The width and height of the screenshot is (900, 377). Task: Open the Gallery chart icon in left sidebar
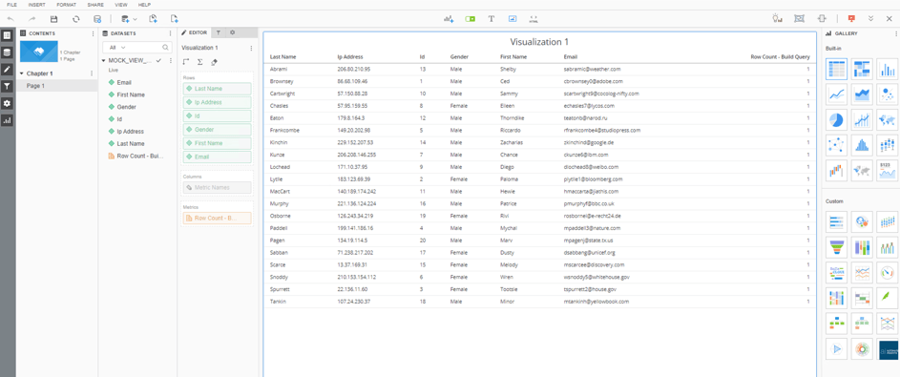pos(7,120)
